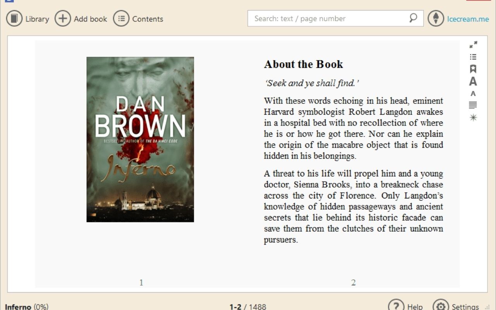Add a bookmark with bookmark icon
Image resolution: width=496 pixels, height=310 pixels.
tap(473, 69)
